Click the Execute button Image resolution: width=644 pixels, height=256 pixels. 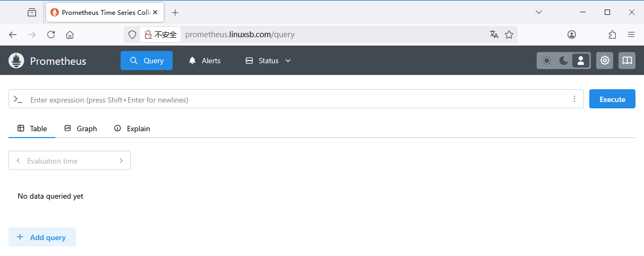coord(612,99)
